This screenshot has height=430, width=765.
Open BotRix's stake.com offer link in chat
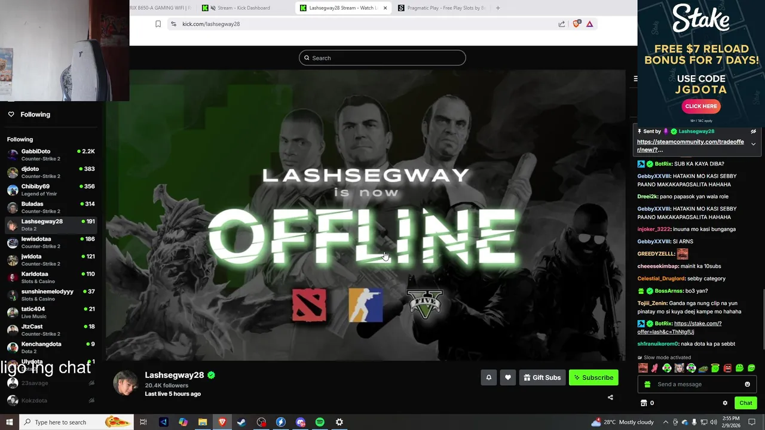click(x=680, y=328)
